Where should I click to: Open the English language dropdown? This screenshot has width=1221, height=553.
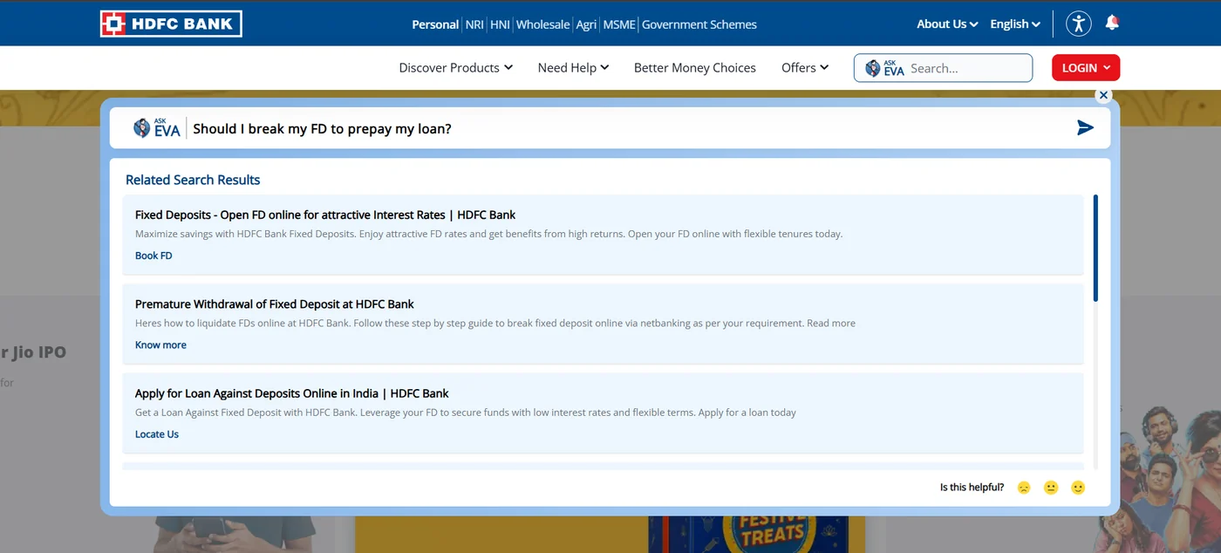1015,24
